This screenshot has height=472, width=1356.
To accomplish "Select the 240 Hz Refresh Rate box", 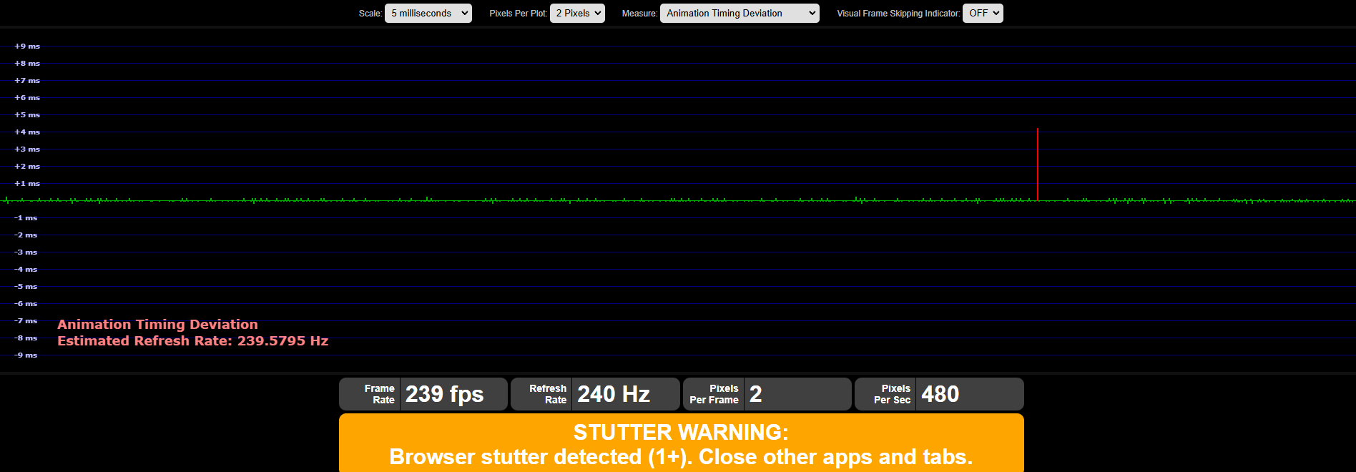I will (613, 394).
